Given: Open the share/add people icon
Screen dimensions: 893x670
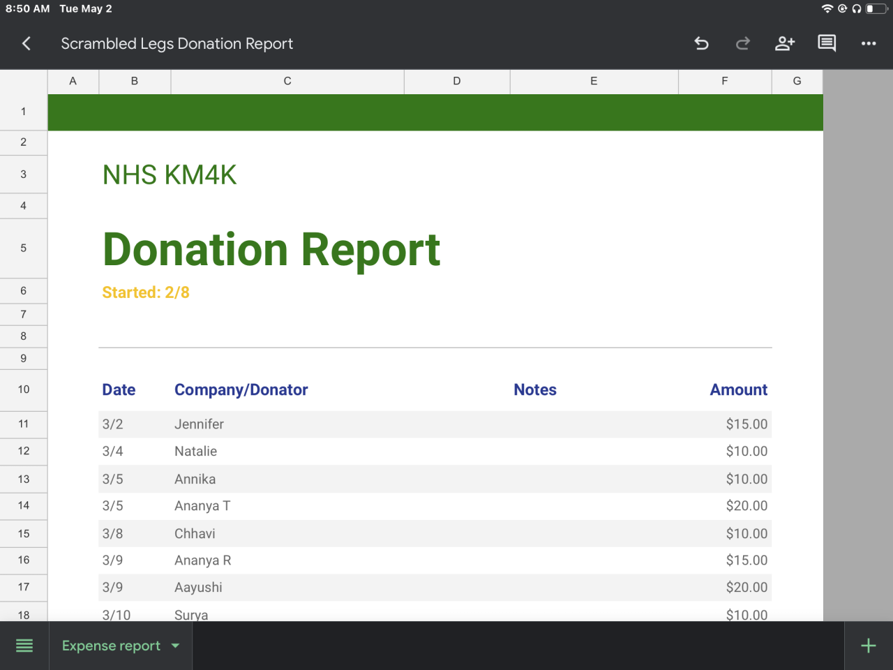Looking at the screenshot, I should point(785,43).
